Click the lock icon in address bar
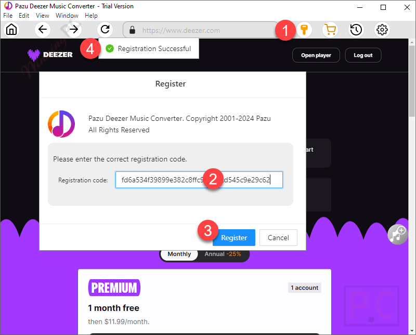This screenshot has height=335, width=416. (x=132, y=30)
